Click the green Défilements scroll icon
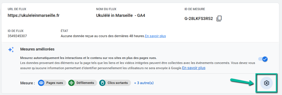 click(x=71, y=83)
